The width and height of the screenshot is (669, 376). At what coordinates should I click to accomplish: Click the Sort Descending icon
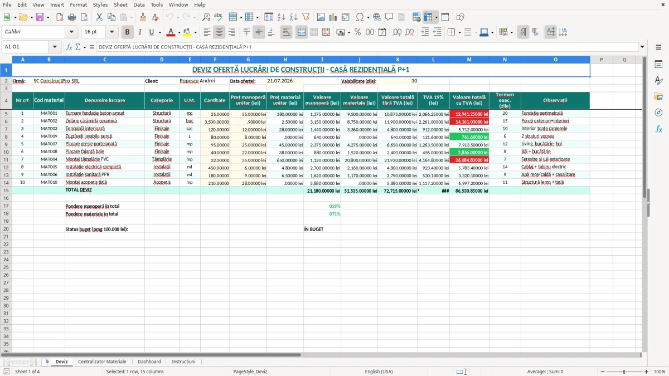click(x=294, y=17)
